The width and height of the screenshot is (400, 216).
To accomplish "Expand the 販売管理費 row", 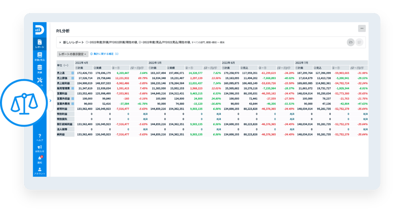I will point(73,88).
